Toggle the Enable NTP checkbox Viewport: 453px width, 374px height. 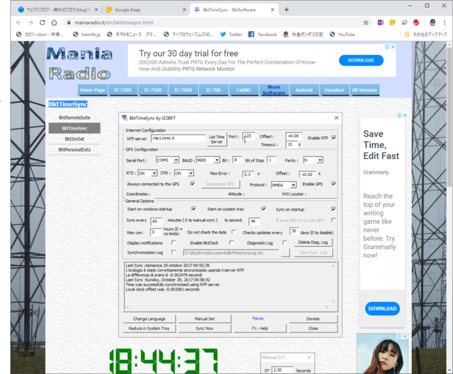click(333, 138)
